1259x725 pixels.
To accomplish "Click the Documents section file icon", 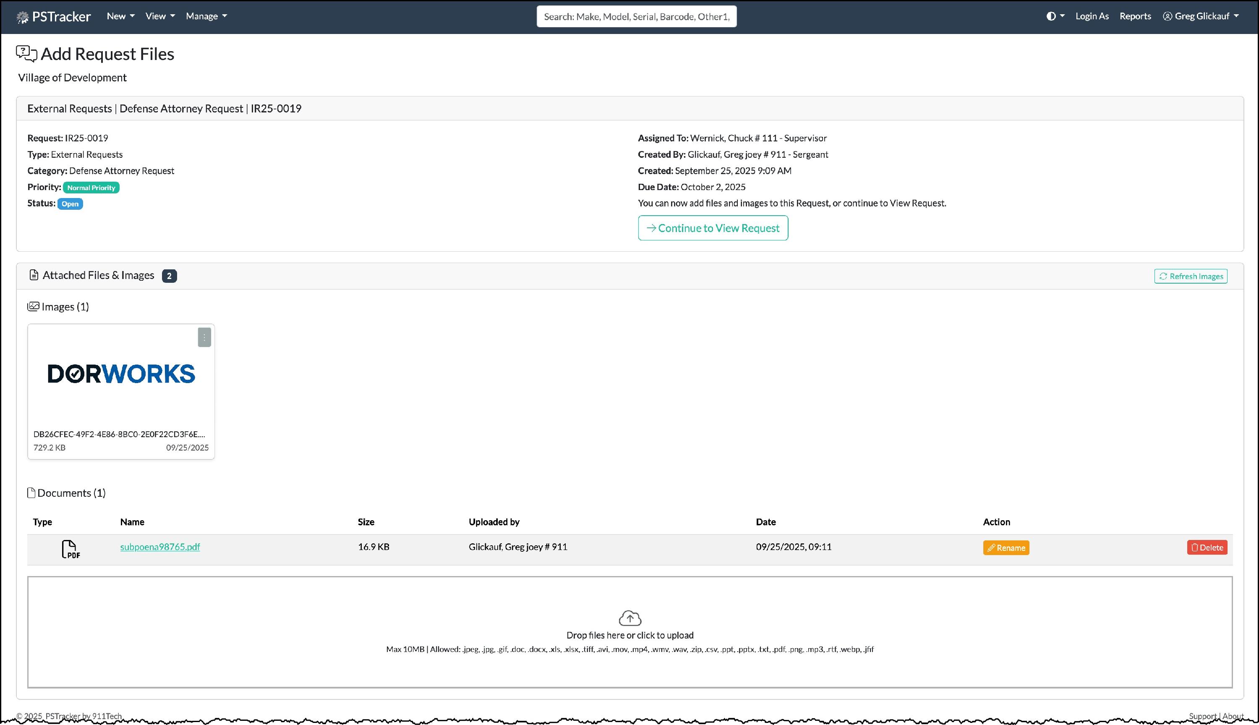I will 31,493.
